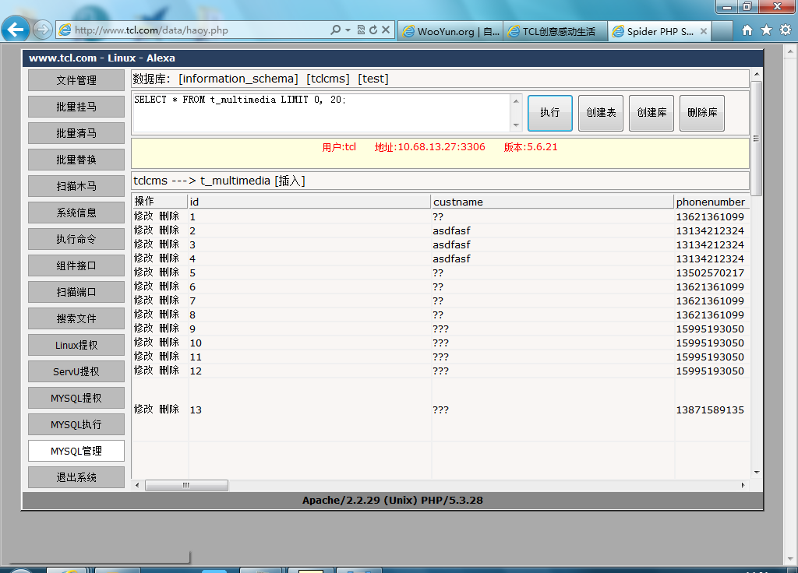Stop loading with the X icon
The height and width of the screenshot is (573, 798).
(x=386, y=30)
